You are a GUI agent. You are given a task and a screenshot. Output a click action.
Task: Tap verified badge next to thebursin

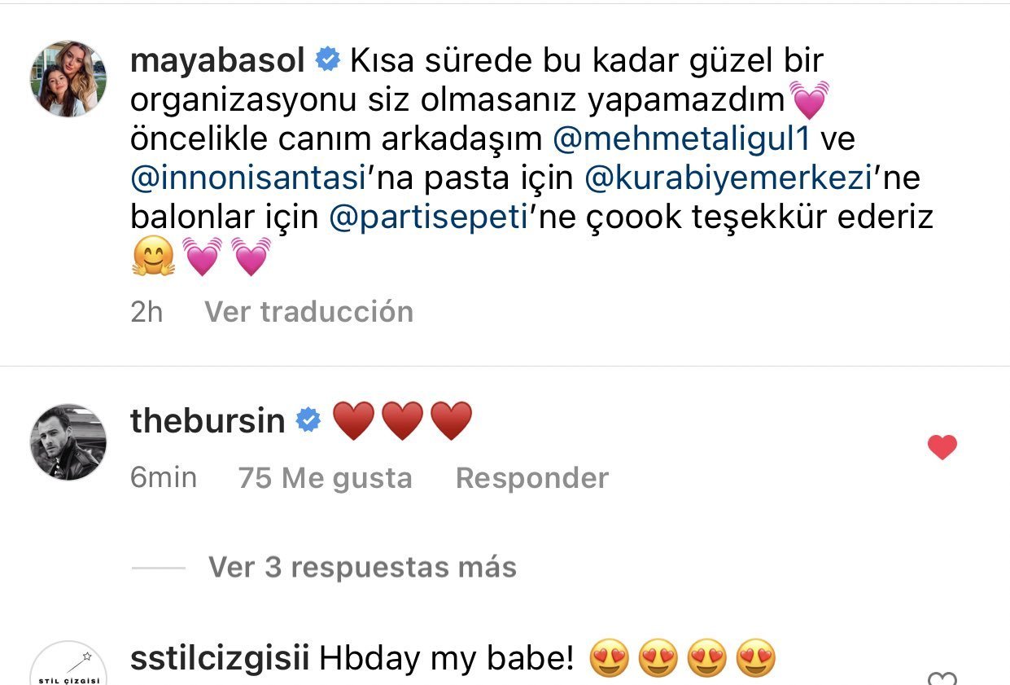308,420
